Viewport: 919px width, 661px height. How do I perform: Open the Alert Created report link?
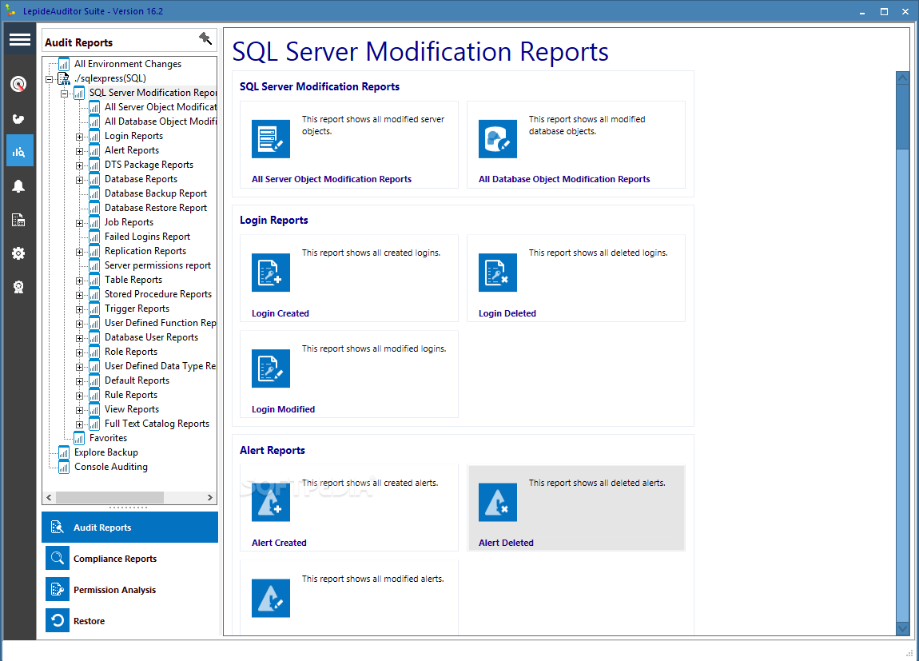point(279,544)
